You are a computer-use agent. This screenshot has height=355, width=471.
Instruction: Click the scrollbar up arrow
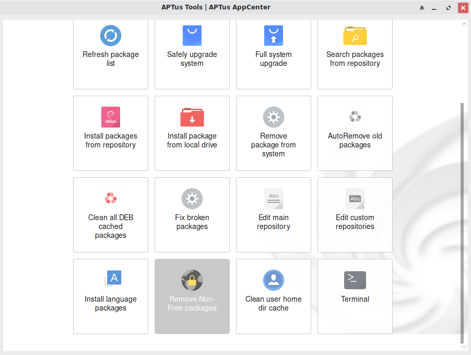click(x=464, y=24)
